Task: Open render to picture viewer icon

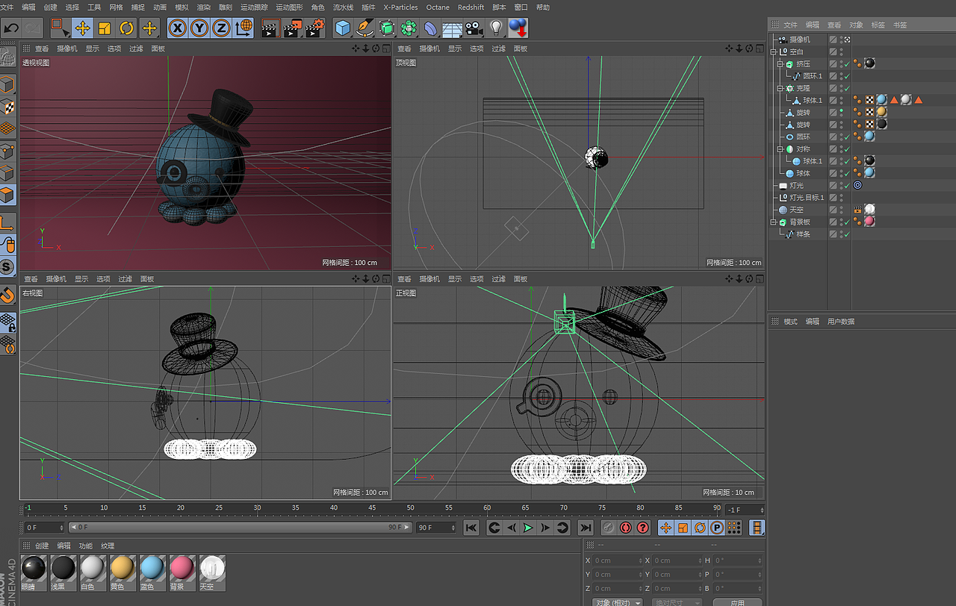Action: (x=292, y=28)
